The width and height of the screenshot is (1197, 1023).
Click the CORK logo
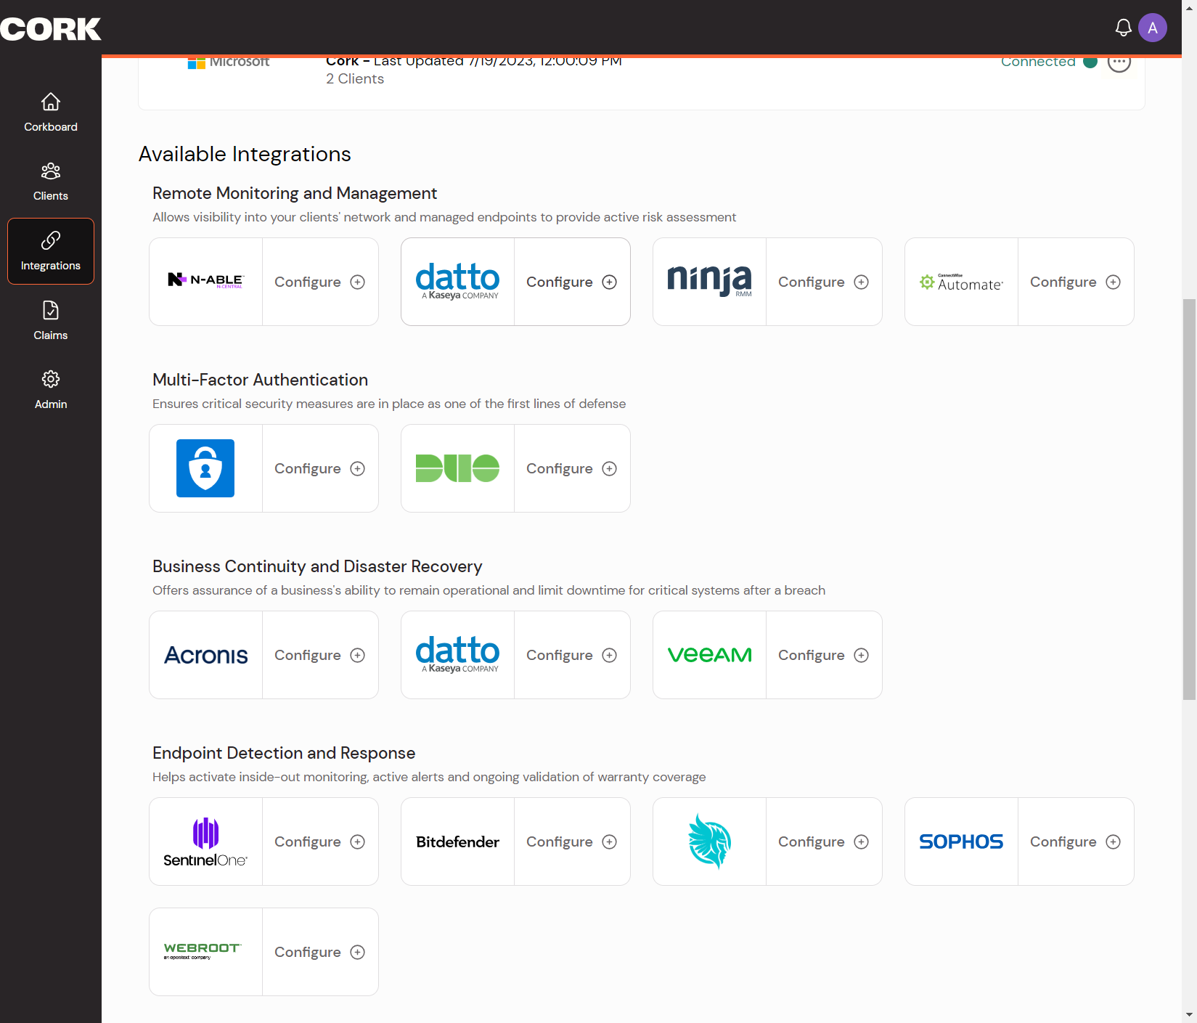tap(51, 29)
